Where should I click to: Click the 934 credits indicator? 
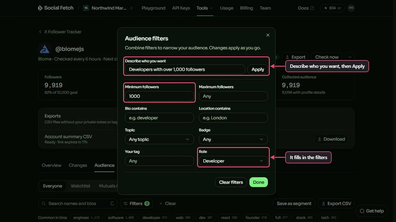[332, 8]
